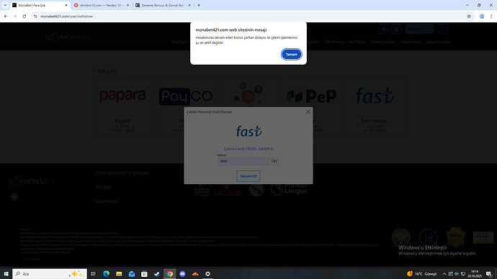Screen dimensions: 497x279
Task: Launch Microsoft Edge from taskbar
Action: click(106, 274)
